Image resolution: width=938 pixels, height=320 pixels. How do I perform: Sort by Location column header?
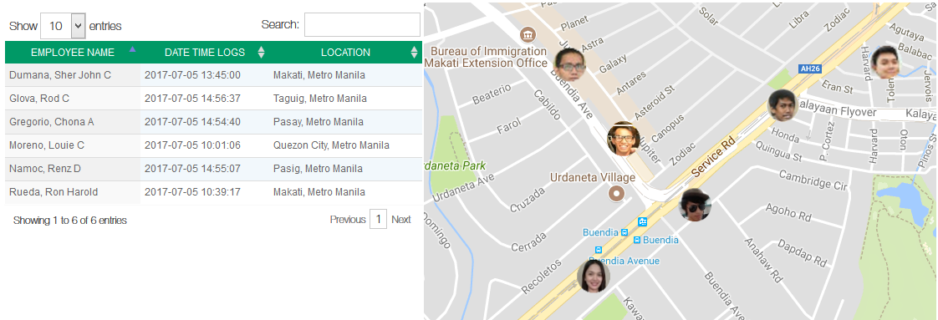345,52
